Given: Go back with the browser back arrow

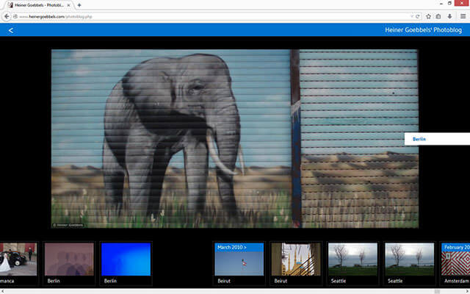Looking at the screenshot, I should [7, 16].
